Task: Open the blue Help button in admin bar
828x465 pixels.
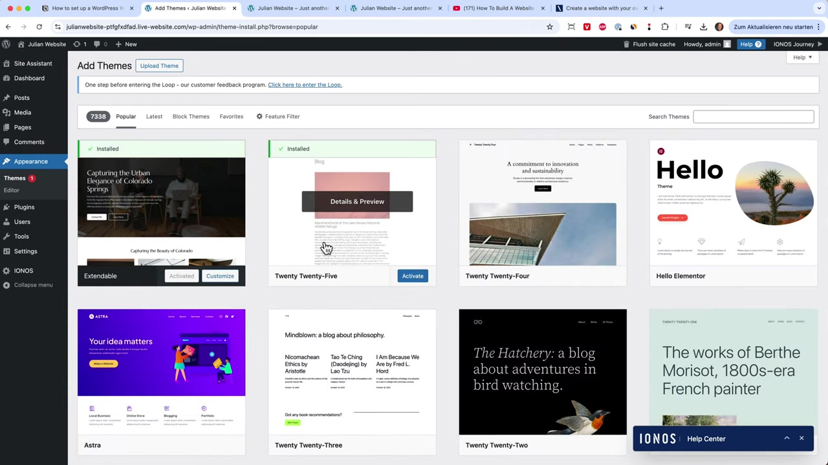Action: pos(751,44)
